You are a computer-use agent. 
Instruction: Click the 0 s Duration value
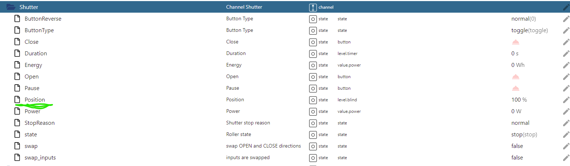coord(515,54)
